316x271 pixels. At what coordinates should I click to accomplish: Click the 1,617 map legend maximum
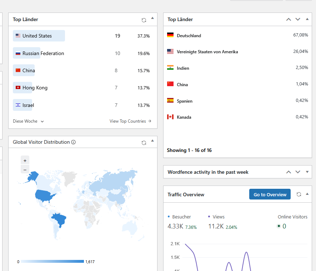click(90, 262)
